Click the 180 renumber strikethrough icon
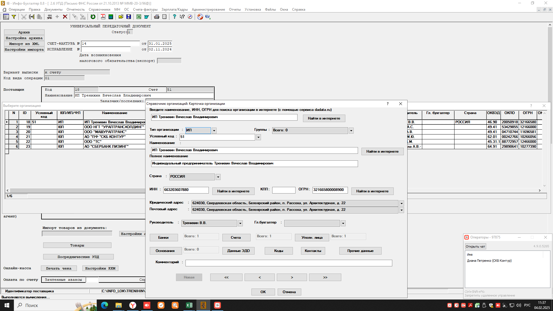 pos(50,17)
